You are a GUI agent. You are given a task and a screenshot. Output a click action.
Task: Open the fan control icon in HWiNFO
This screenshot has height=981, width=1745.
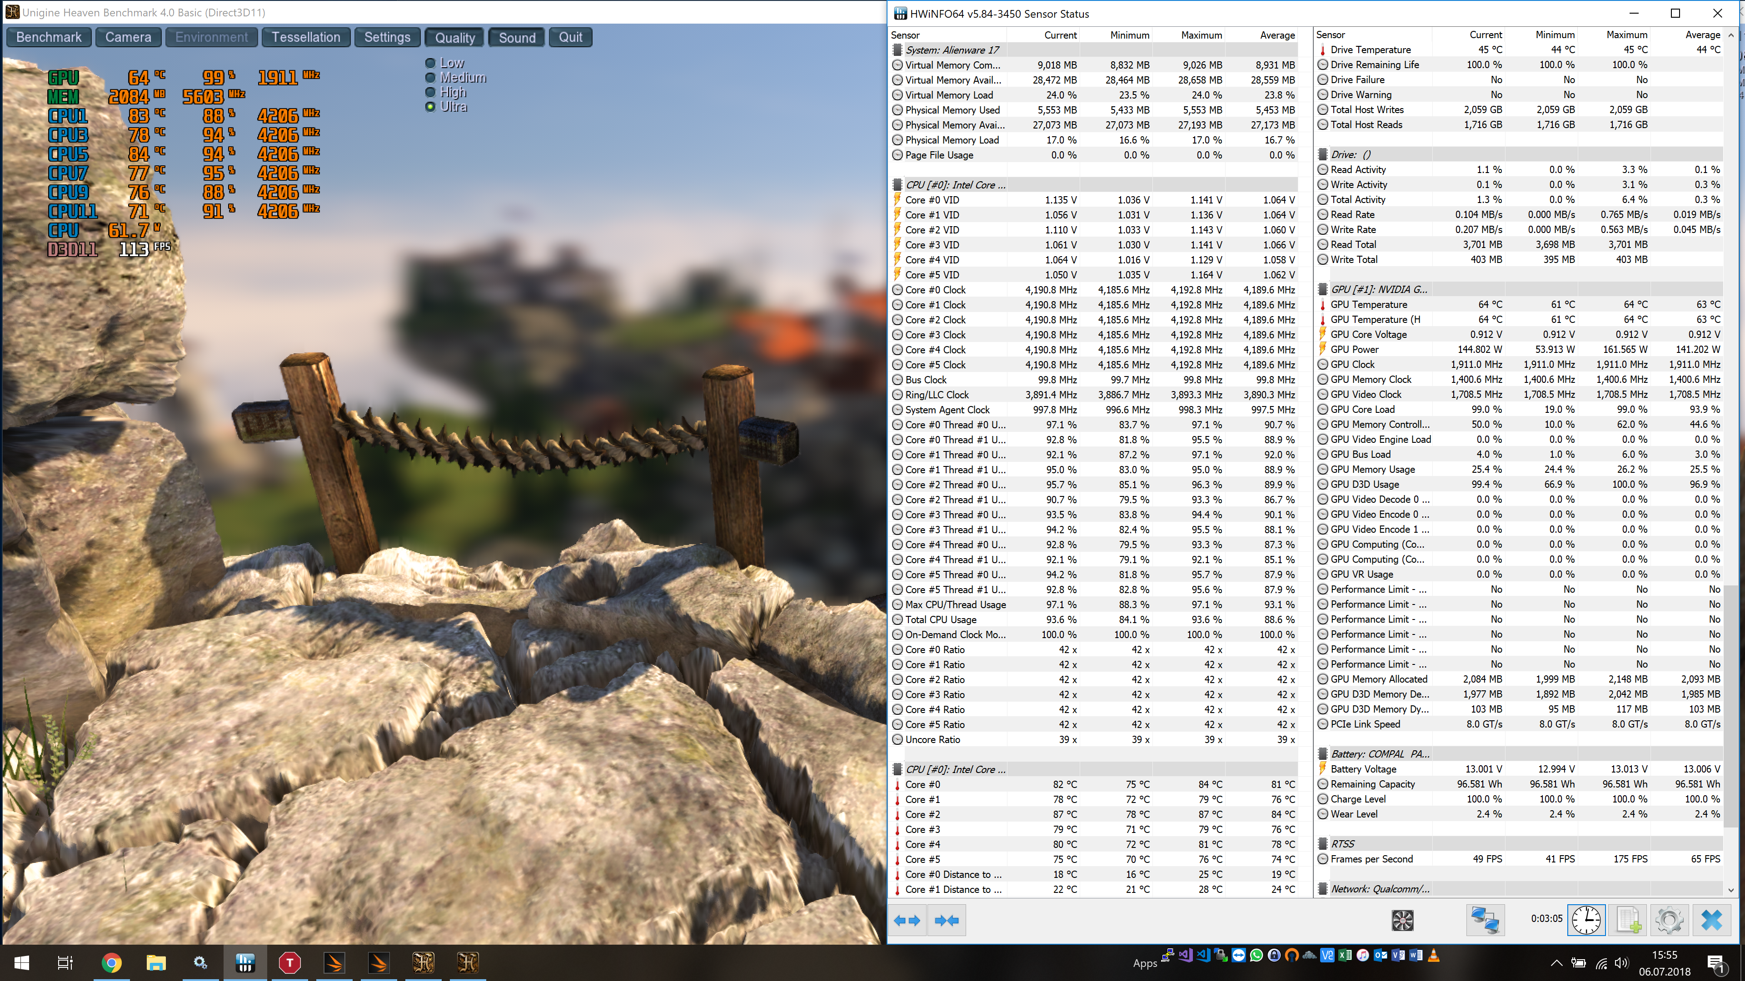[1402, 920]
